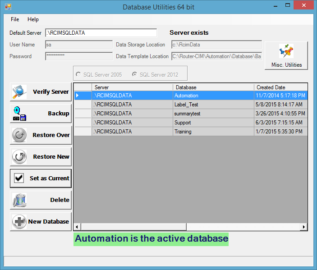Screen dimensions: 317x270
Task: Click the 6/3/2015 7:15:15 AM date cell
Action: (280, 123)
